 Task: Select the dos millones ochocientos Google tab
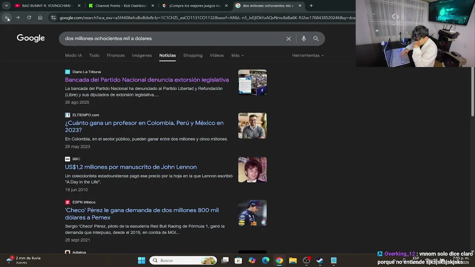[268, 6]
